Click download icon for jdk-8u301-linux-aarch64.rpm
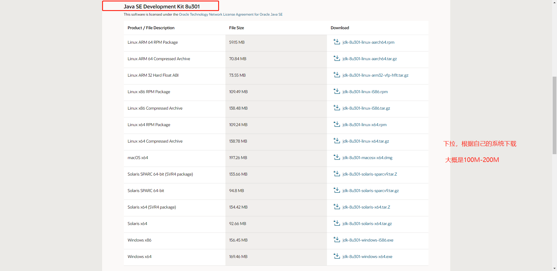Image resolution: width=557 pixels, height=271 pixels. pyautogui.click(x=337, y=42)
